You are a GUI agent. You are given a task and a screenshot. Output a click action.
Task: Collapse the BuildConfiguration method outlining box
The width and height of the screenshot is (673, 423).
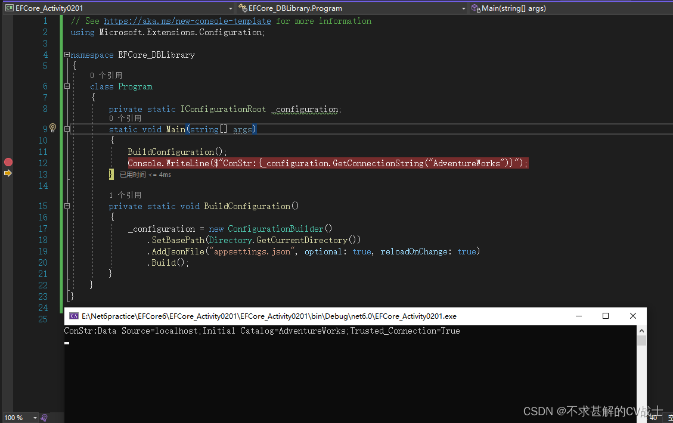coord(67,206)
